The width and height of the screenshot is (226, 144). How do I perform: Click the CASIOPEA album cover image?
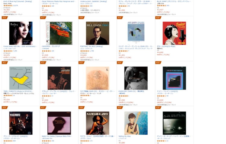click(x=59, y=33)
